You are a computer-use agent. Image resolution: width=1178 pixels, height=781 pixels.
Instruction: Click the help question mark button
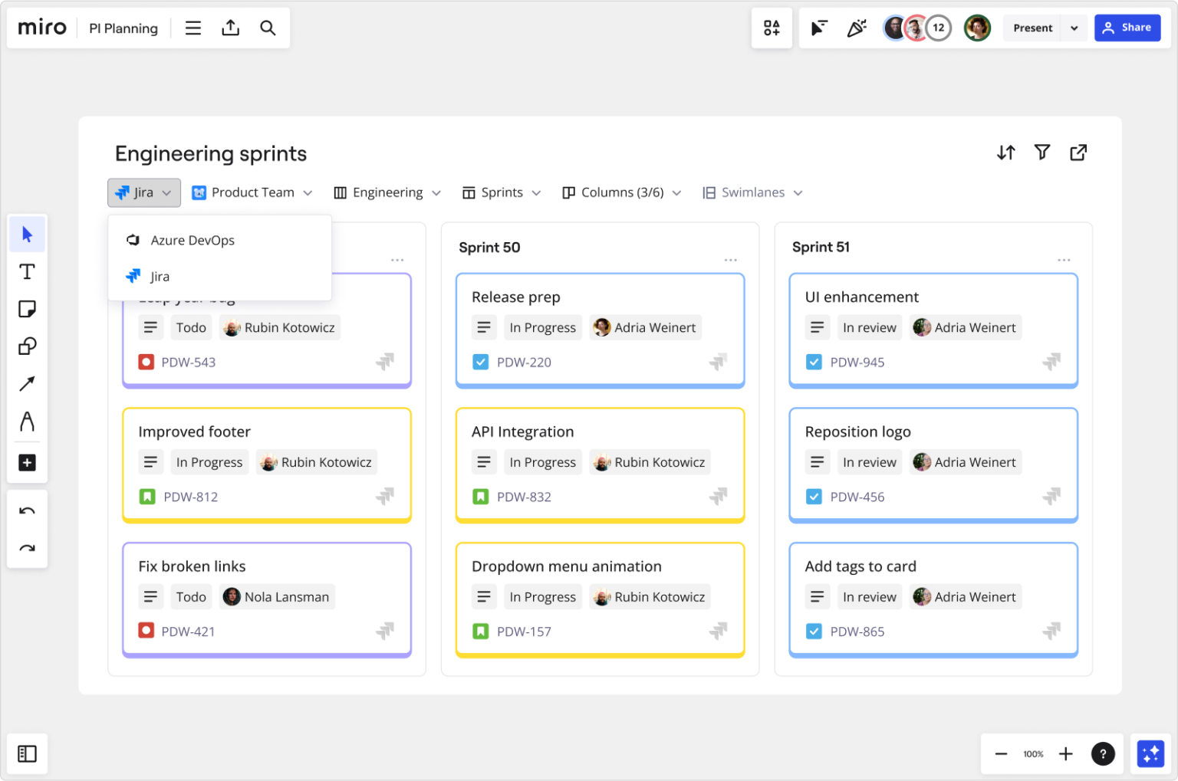tap(1103, 753)
